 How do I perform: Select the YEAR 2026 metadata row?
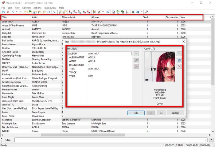(x=100, y=76)
